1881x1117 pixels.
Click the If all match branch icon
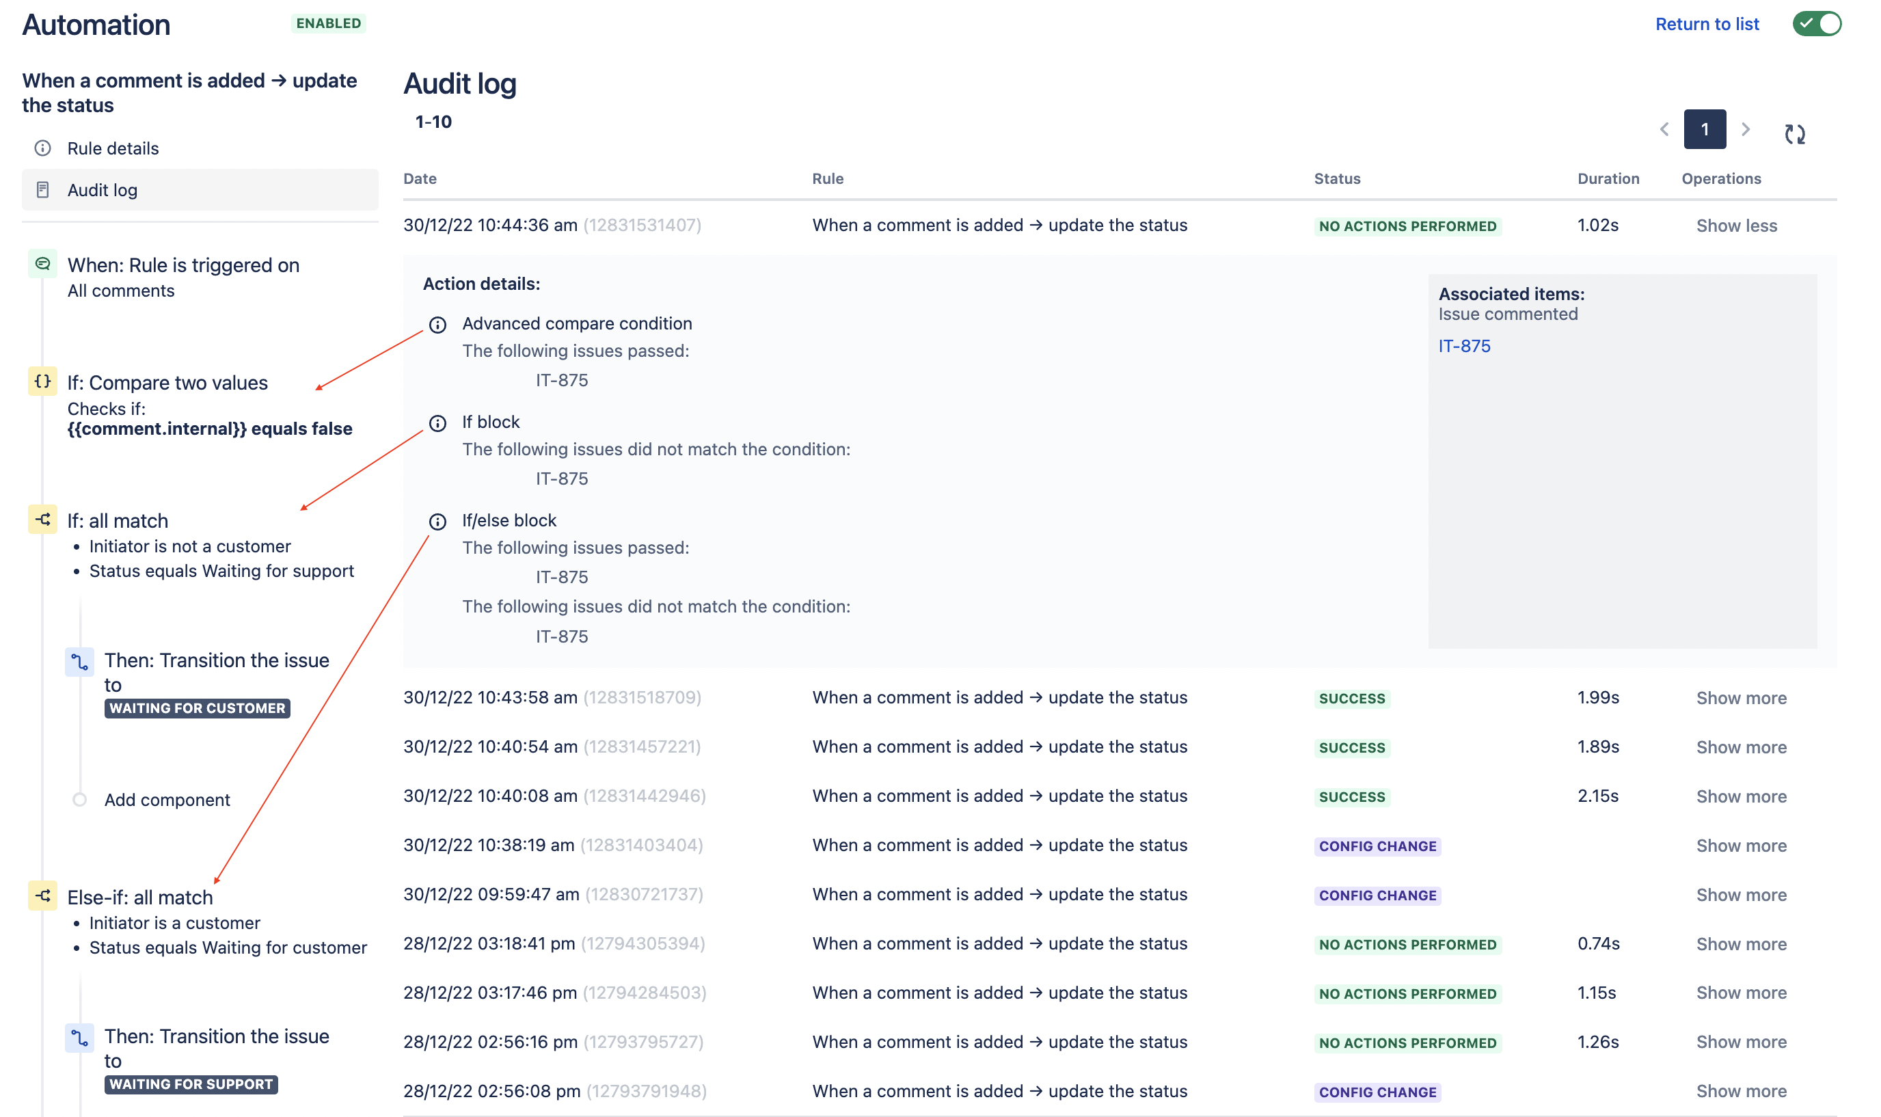point(43,520)
